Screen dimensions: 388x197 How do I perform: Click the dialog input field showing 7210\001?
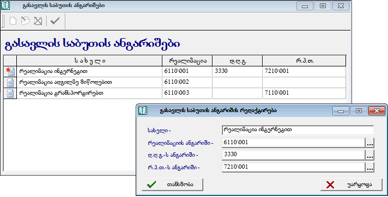294,167
